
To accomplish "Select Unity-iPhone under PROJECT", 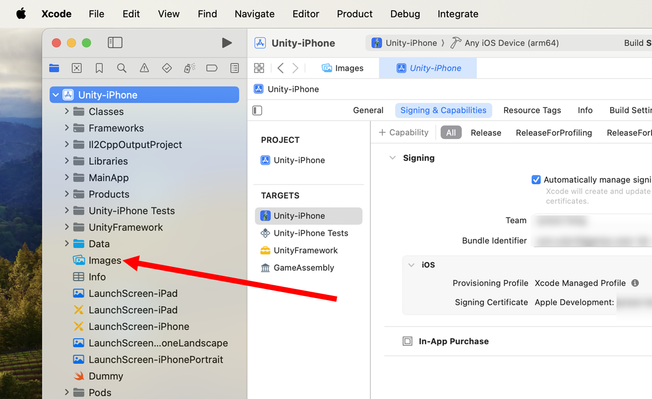I will [x=293, y=160].
